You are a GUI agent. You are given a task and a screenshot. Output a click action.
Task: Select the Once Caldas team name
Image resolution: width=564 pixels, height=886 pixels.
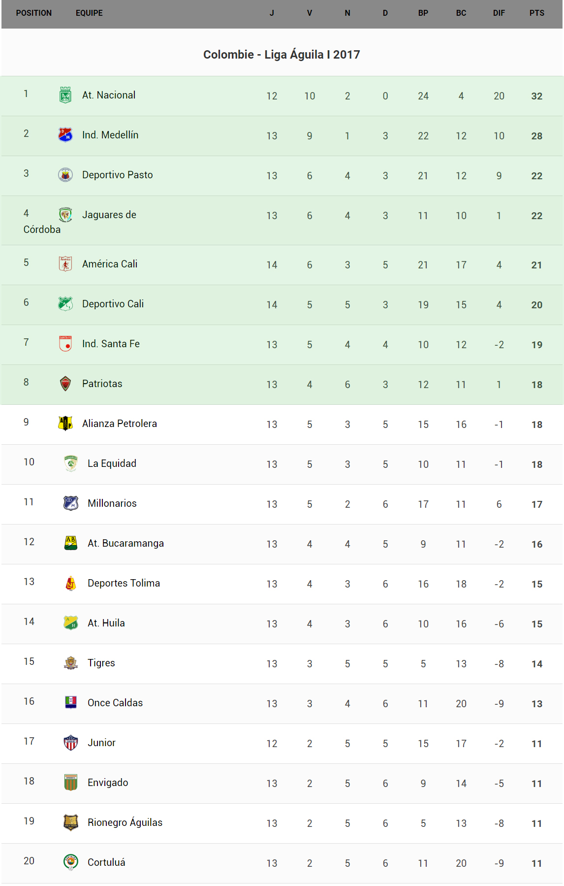click(x=115, y=703)
